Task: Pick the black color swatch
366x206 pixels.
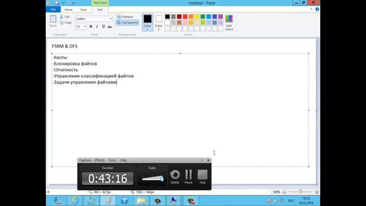Action: (x=168, y=17)
